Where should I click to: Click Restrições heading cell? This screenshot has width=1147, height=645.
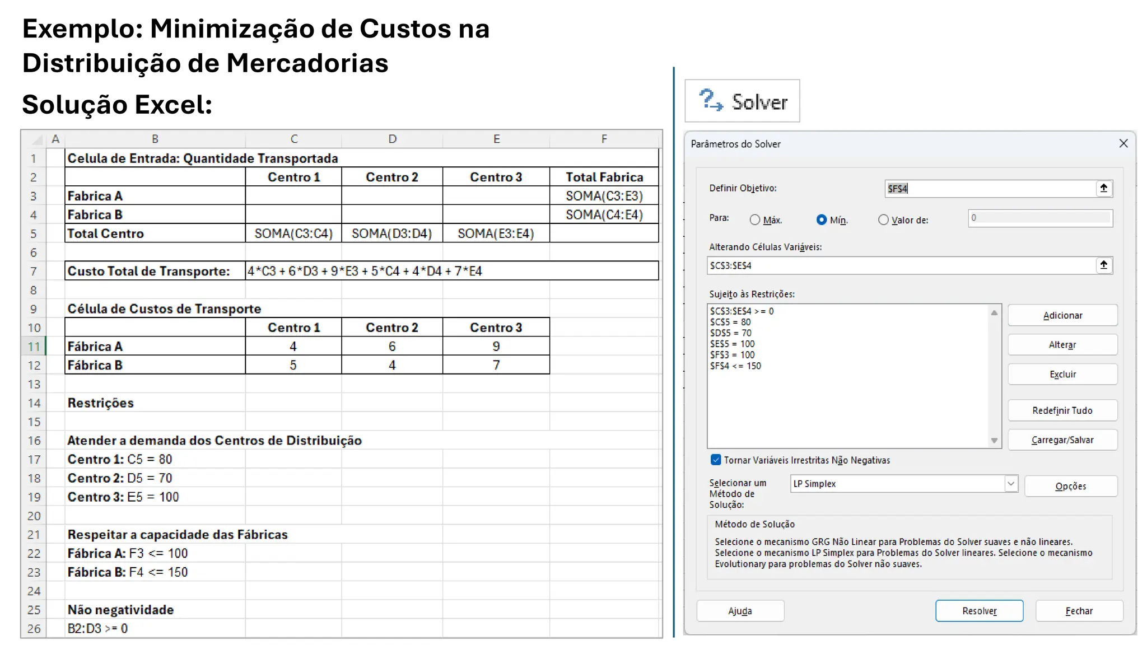(x=155, y=403)
